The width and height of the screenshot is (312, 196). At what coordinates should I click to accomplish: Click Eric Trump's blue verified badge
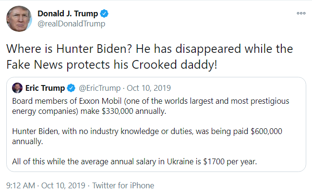(x=71, y=88)
